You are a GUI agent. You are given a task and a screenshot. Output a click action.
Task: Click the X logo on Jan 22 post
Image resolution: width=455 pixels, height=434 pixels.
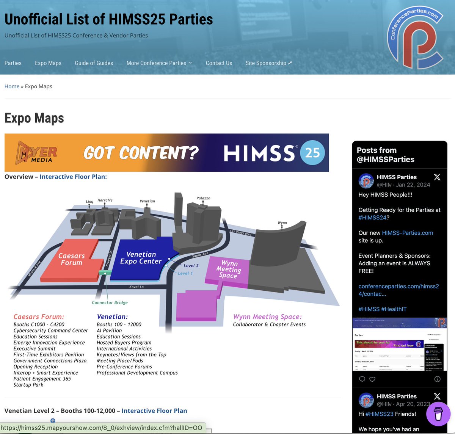tap(437, 177)
